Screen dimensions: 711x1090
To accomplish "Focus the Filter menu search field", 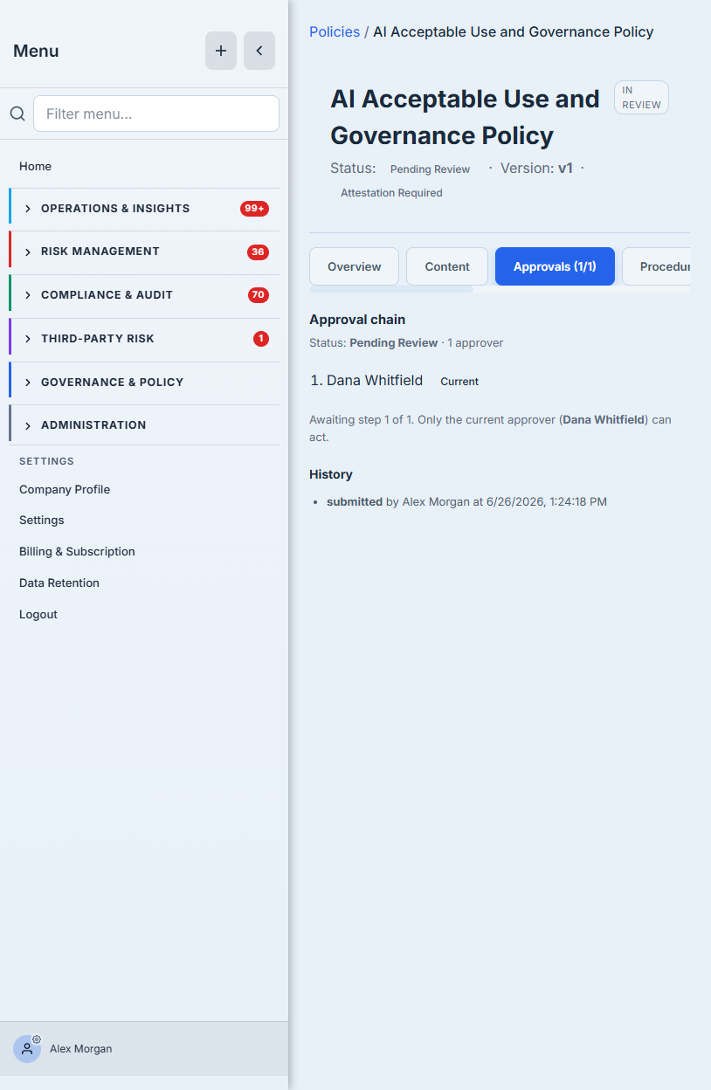I will [156, 114].
